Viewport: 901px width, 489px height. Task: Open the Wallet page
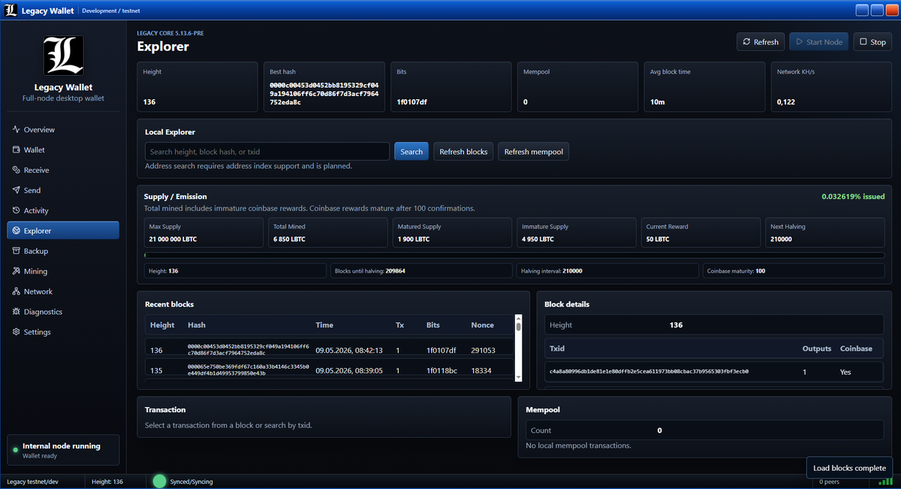(63, 150)
